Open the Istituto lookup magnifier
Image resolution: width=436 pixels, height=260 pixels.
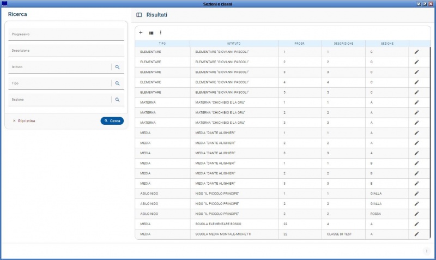point(117,67)
